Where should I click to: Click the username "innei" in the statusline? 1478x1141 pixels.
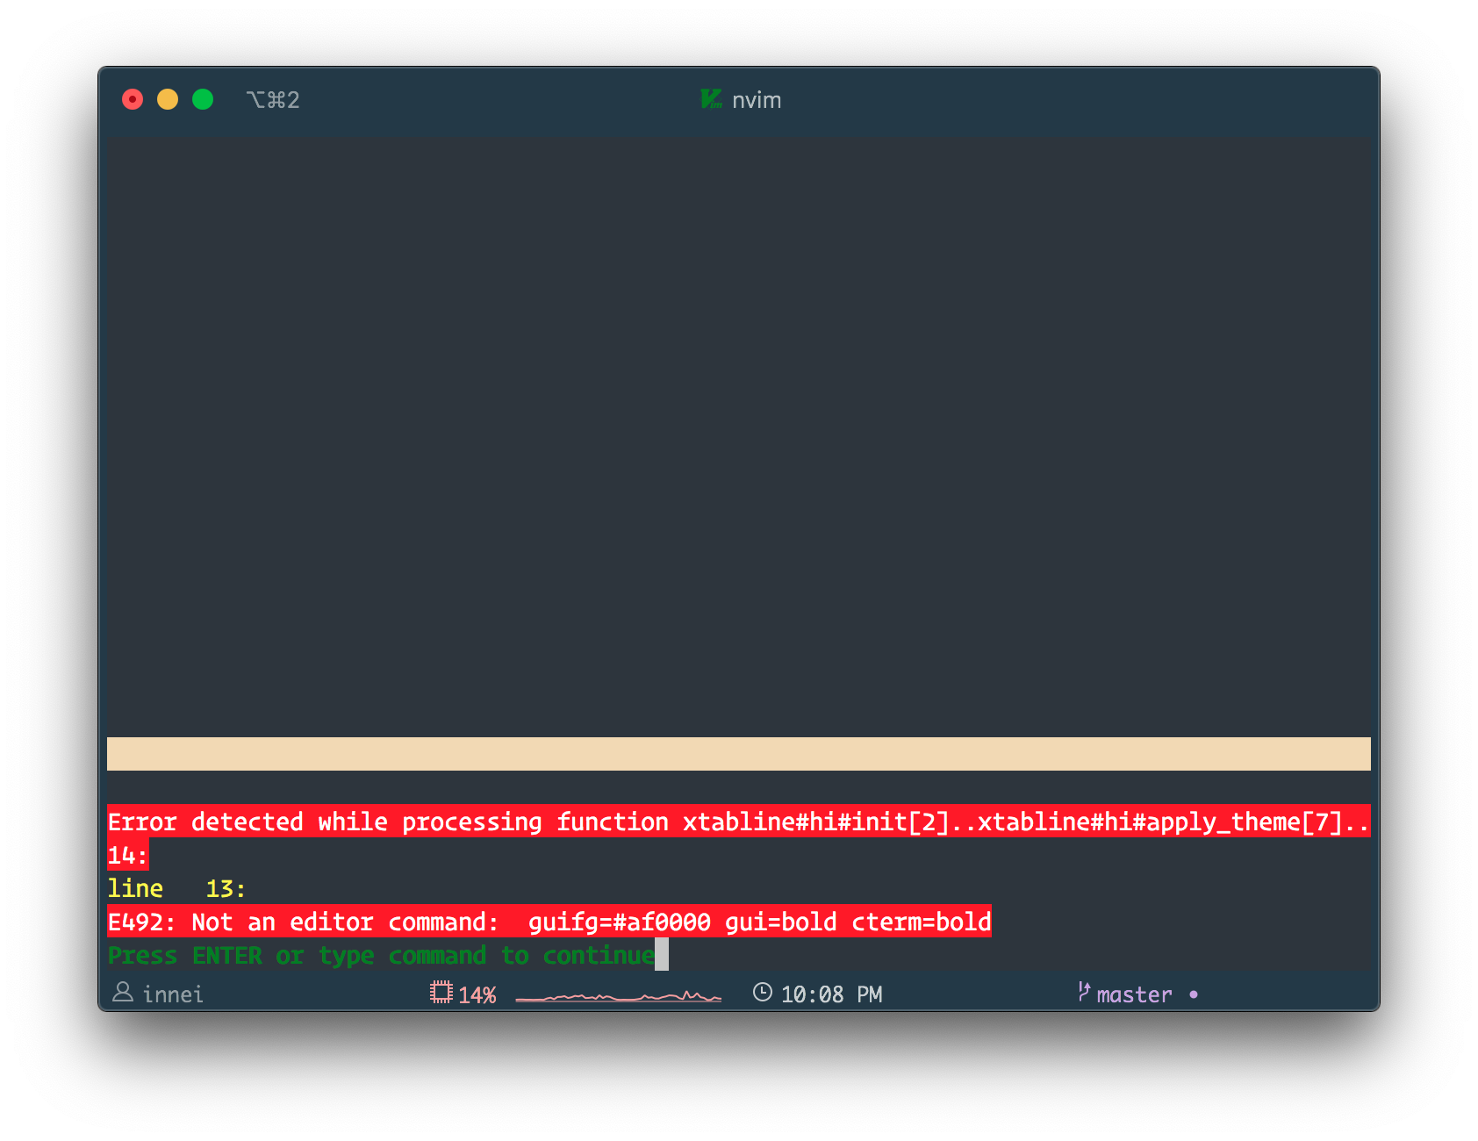tap(173, 994)
